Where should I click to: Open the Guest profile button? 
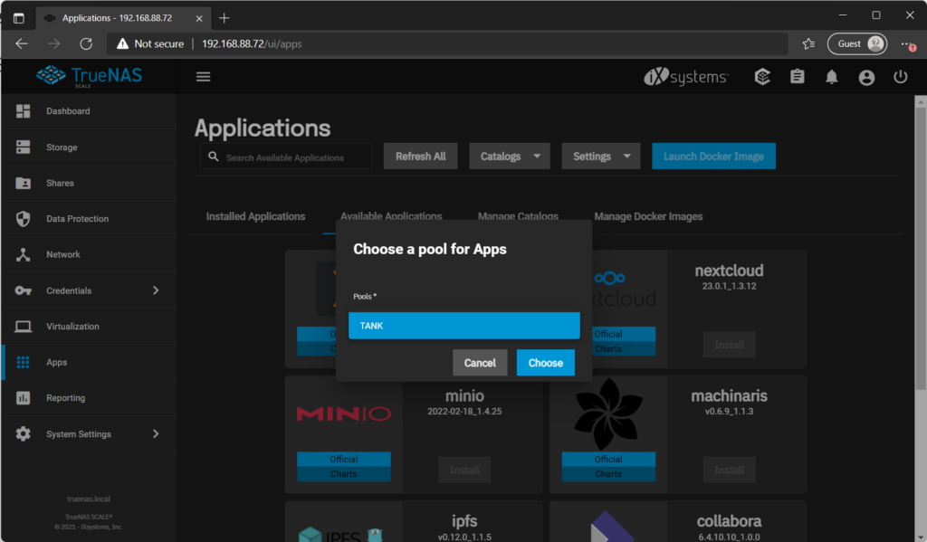pos(857,43)
